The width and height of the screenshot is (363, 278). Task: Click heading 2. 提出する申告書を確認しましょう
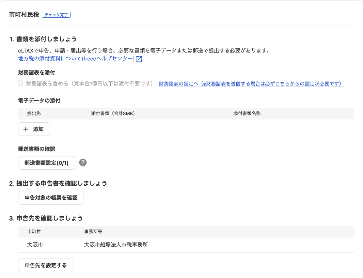[58, 183]
